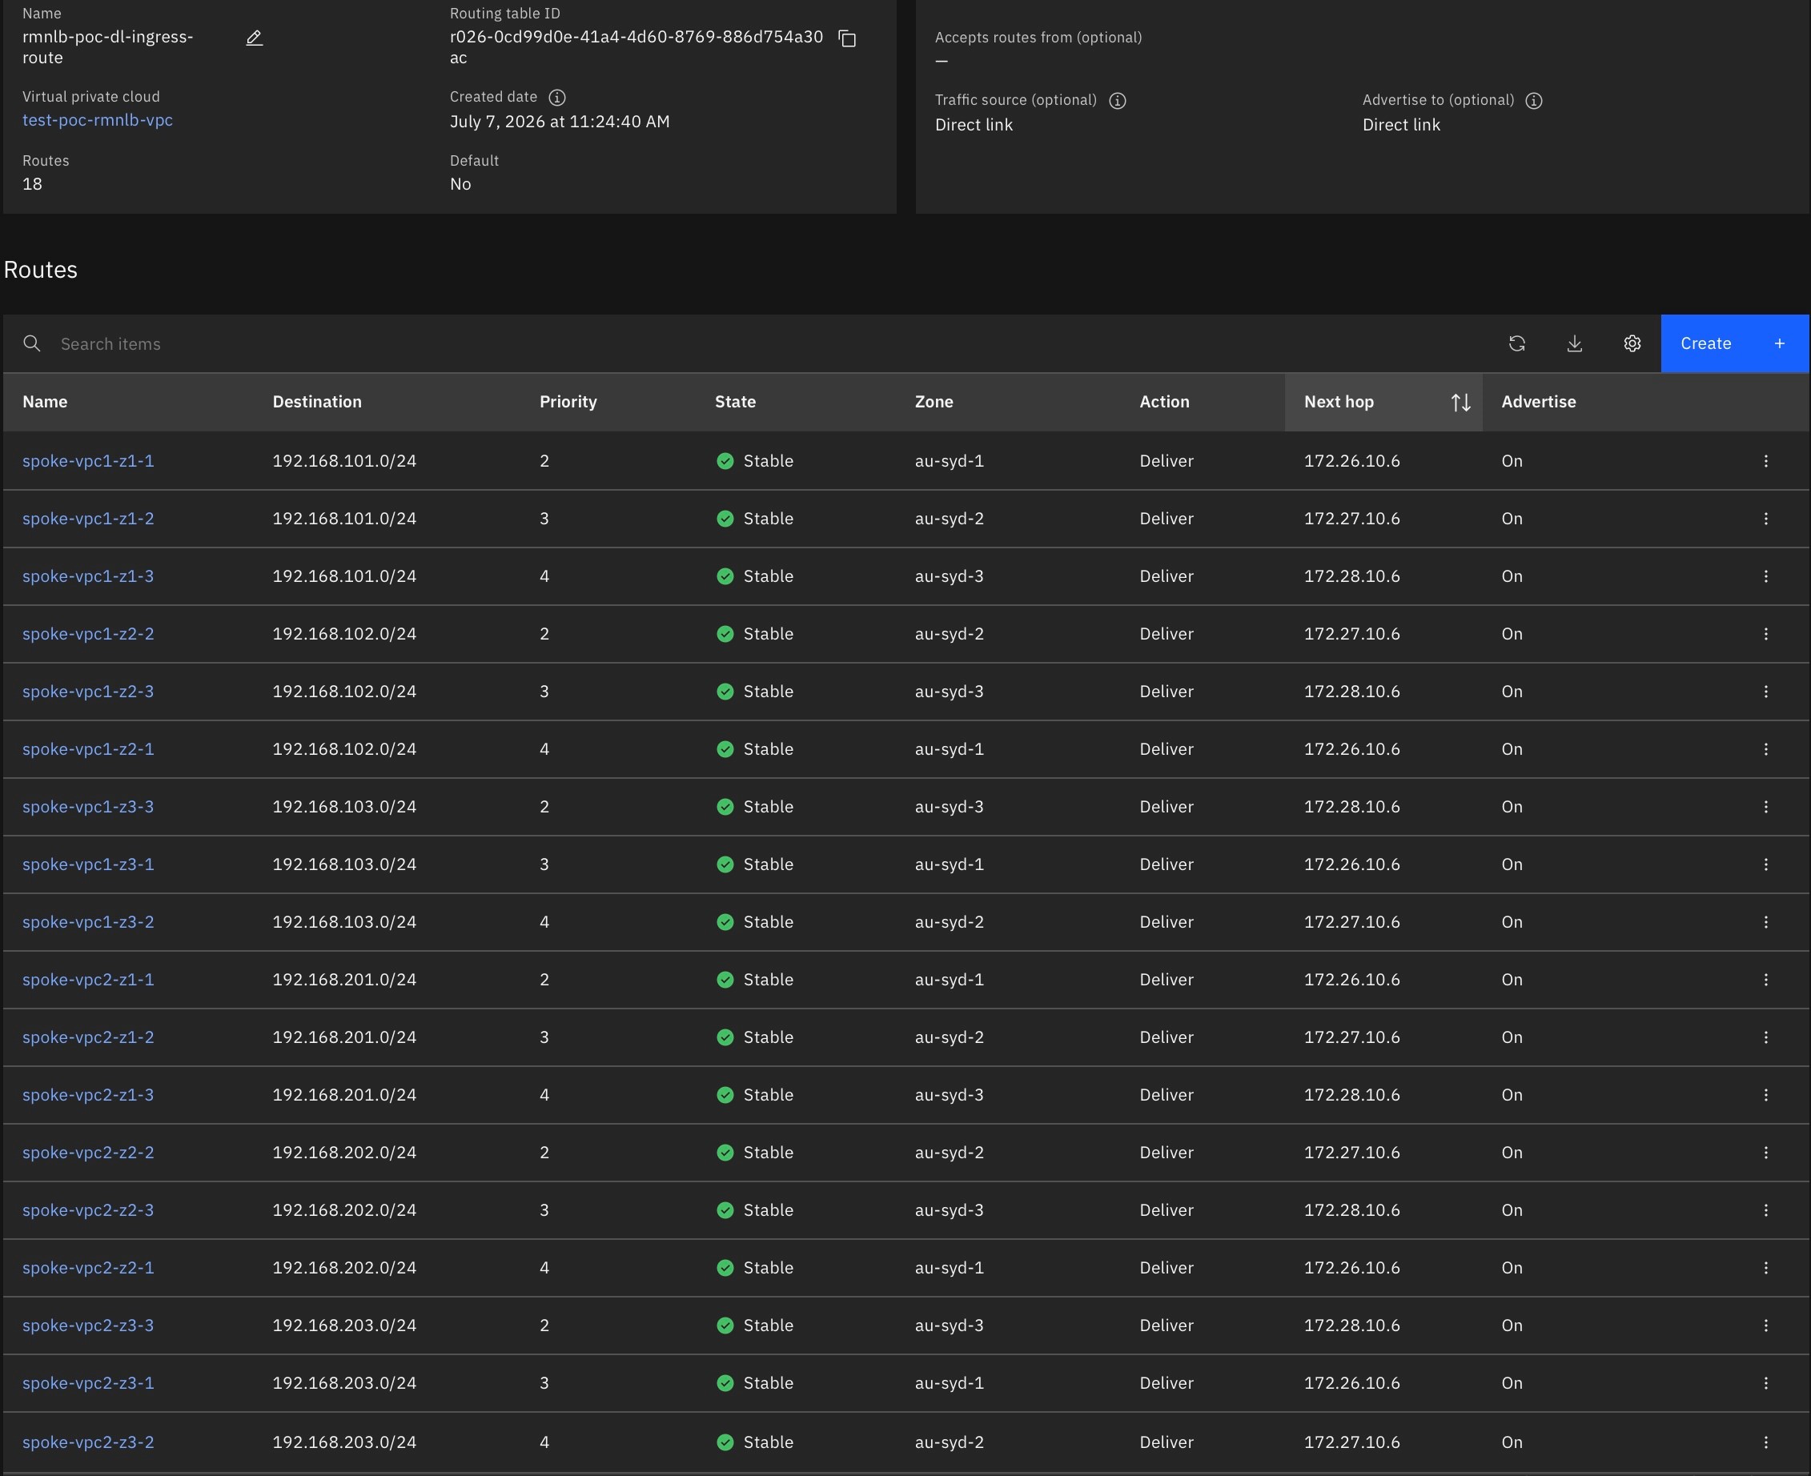Open overflow menu for spoke-vpc2-z2-1
Image resolution: width=1811 pixels, height=1476 pixels.
[1766, 1268]
